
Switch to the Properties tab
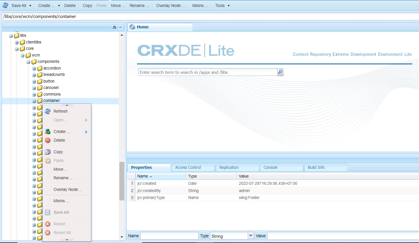[x=149, y=167]
